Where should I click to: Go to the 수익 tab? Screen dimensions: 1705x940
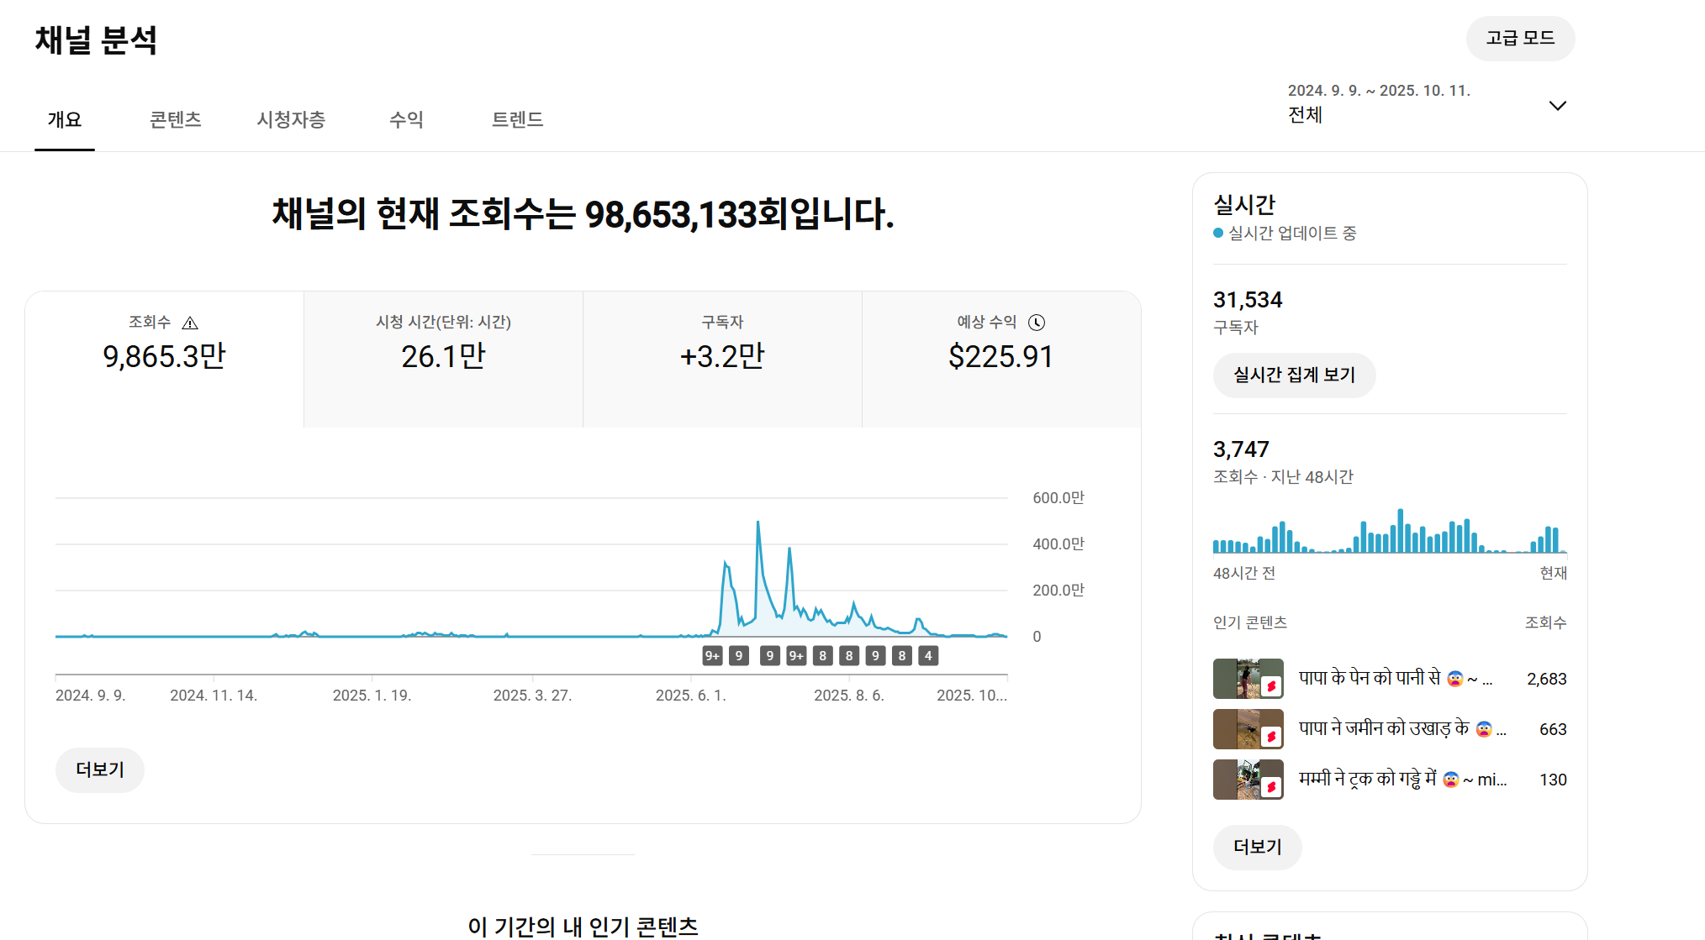(406, 120)
